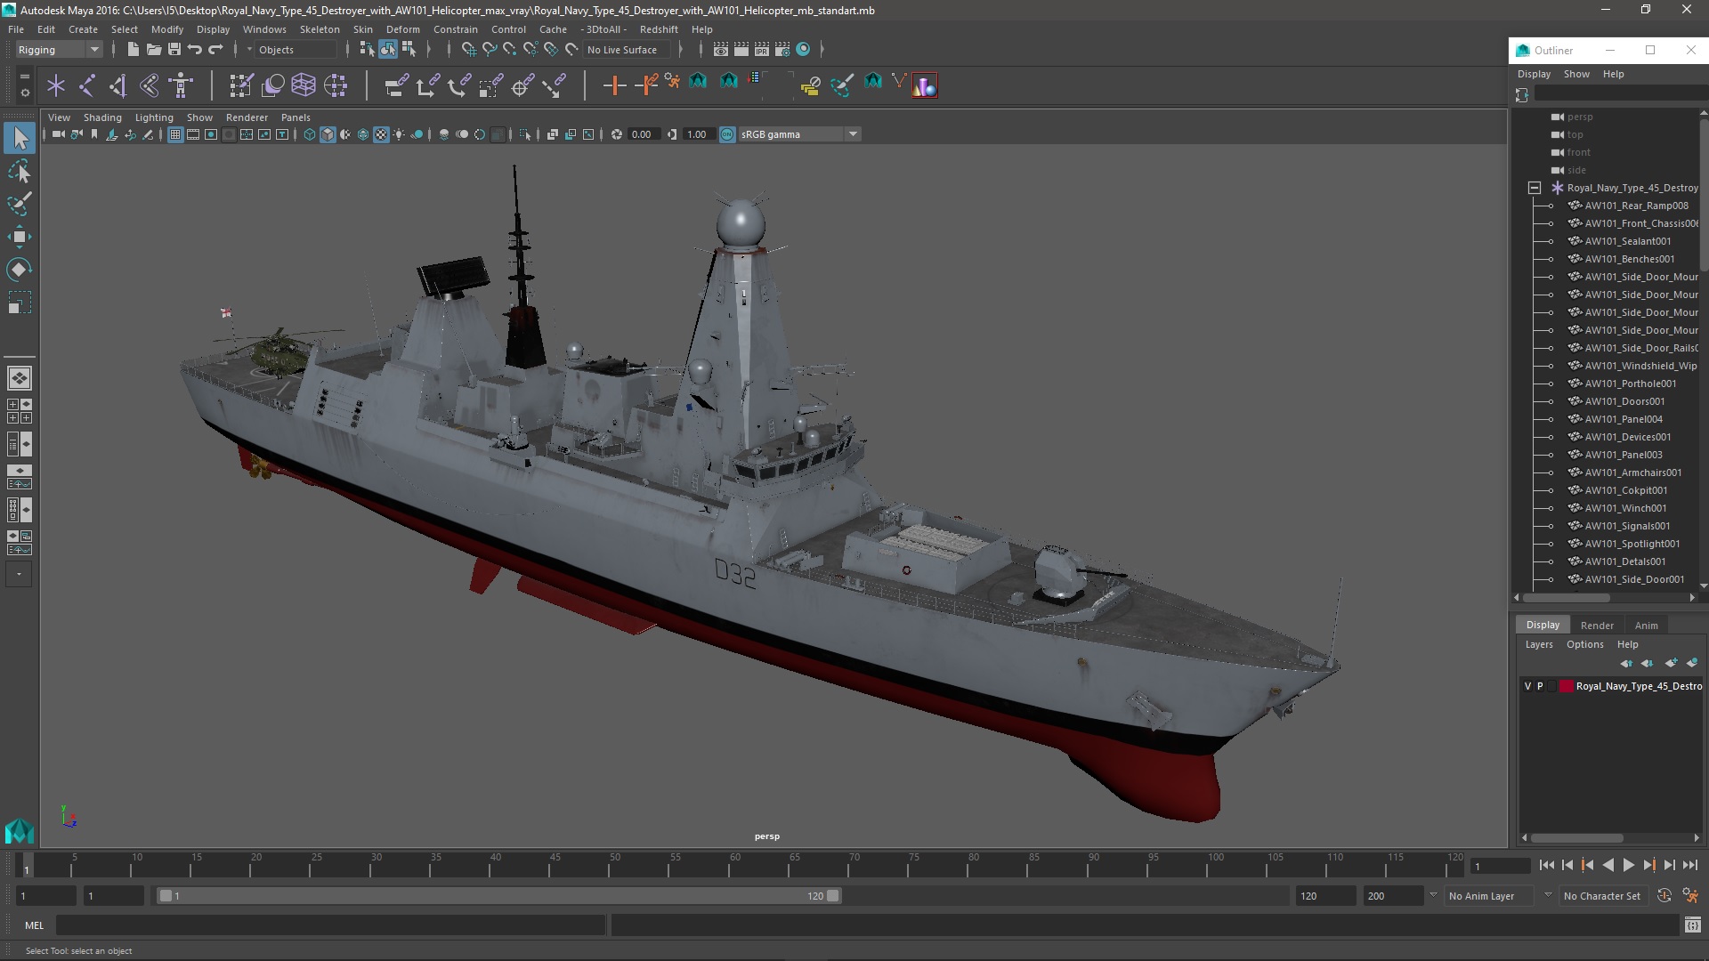Open the No Character Set dropdown
Image resolution: width=1709 pixels, height=961 pixels.
tap(1606, 896)
